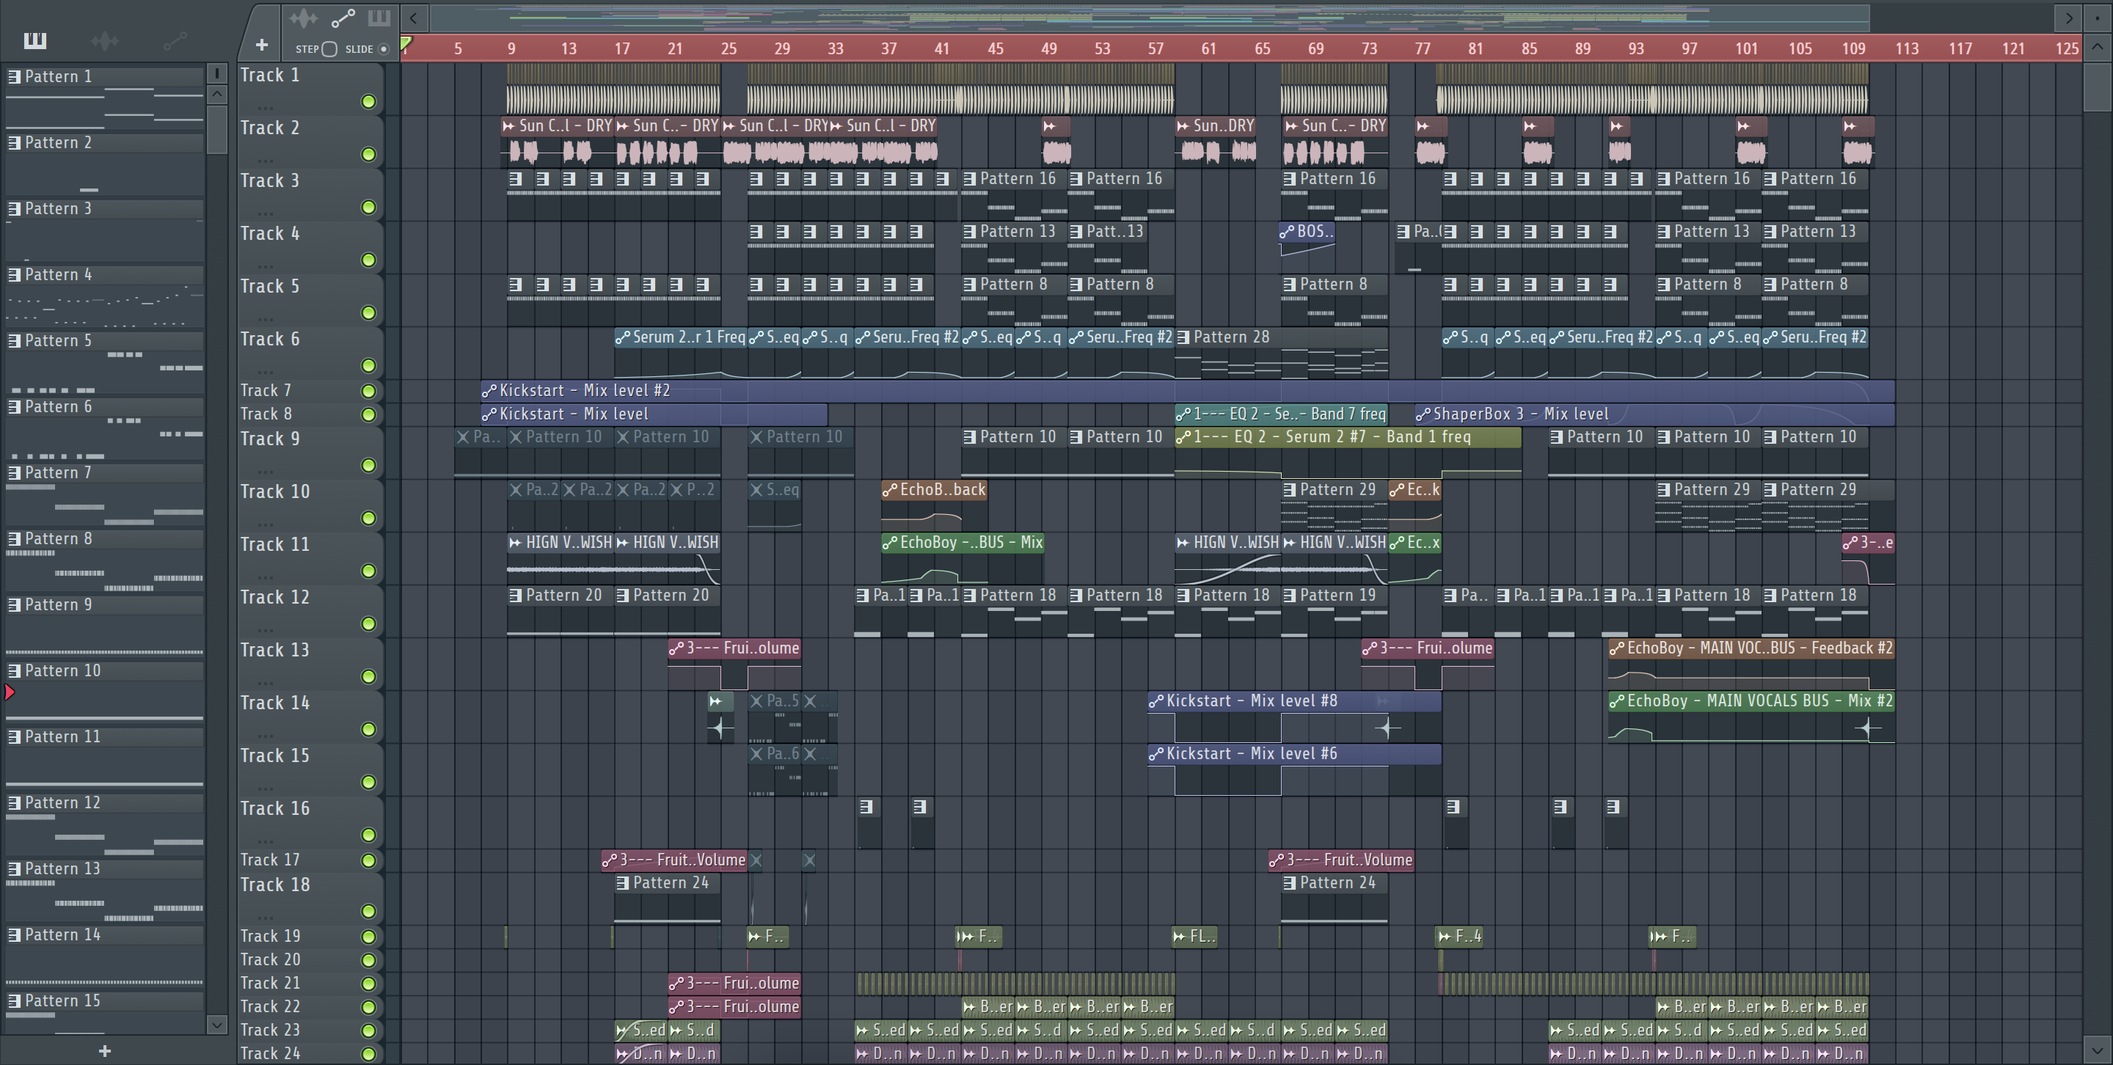Click the audio icon on first HIGN V..WISH clip
2113x1065 pixels.
coord(515,543)
